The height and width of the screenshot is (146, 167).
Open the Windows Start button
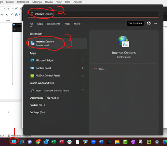[14, 141]
